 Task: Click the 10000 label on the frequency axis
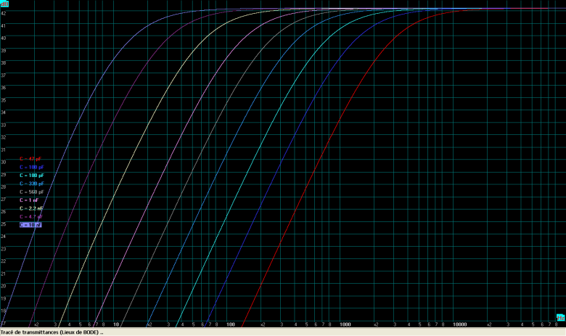[459, 324]
